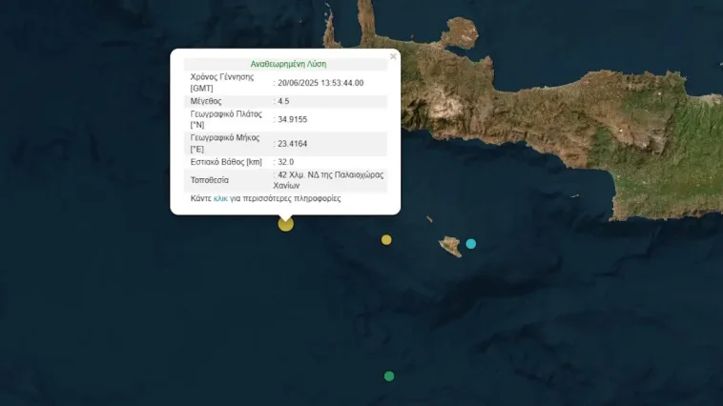The height and width of the screenshot is (406, 723).
Task: Click Gavdos island on the map
Action: (449, 246)
